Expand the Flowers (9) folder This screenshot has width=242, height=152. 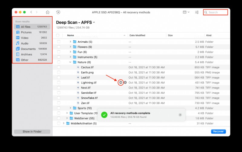(x=70, y=47)
